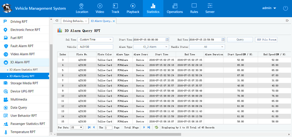Click the Vehicle Management System logo
This screenshot has height=137, width=292.
(7, 8)
